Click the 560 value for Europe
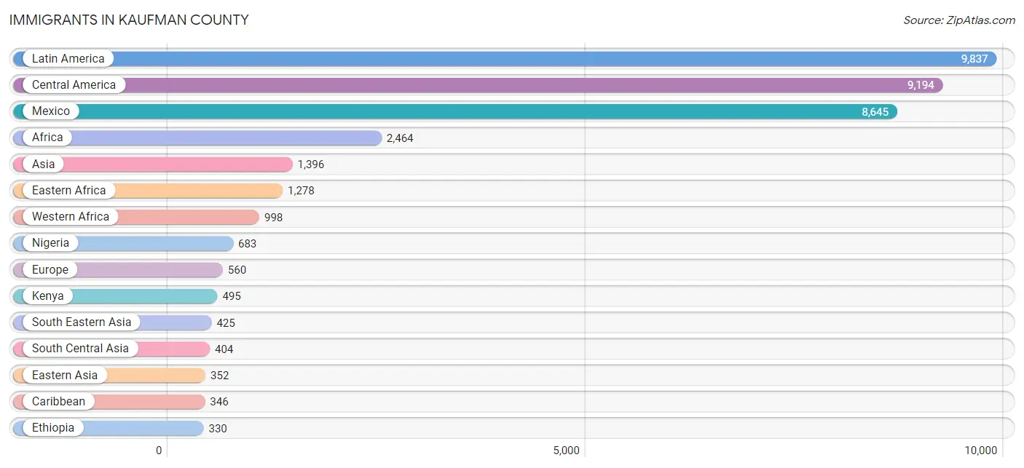This screenshot has width=1024, height=468. click(x=237, y=270)
